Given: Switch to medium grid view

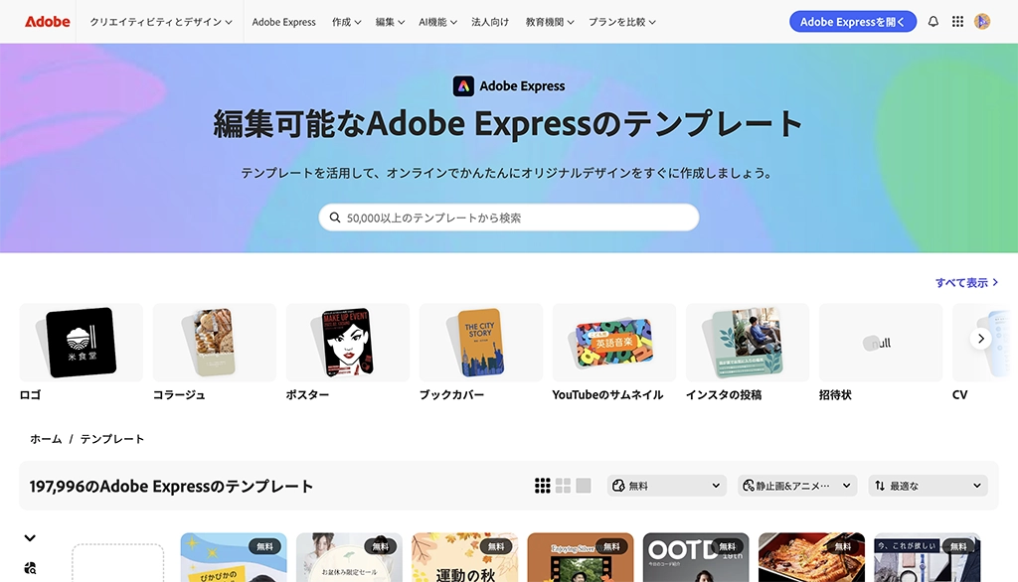Looking at the screenshot, I should point(563,486).
